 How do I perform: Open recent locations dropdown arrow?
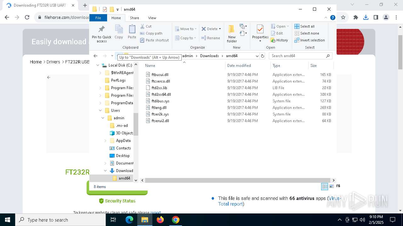tap(112, 56)
